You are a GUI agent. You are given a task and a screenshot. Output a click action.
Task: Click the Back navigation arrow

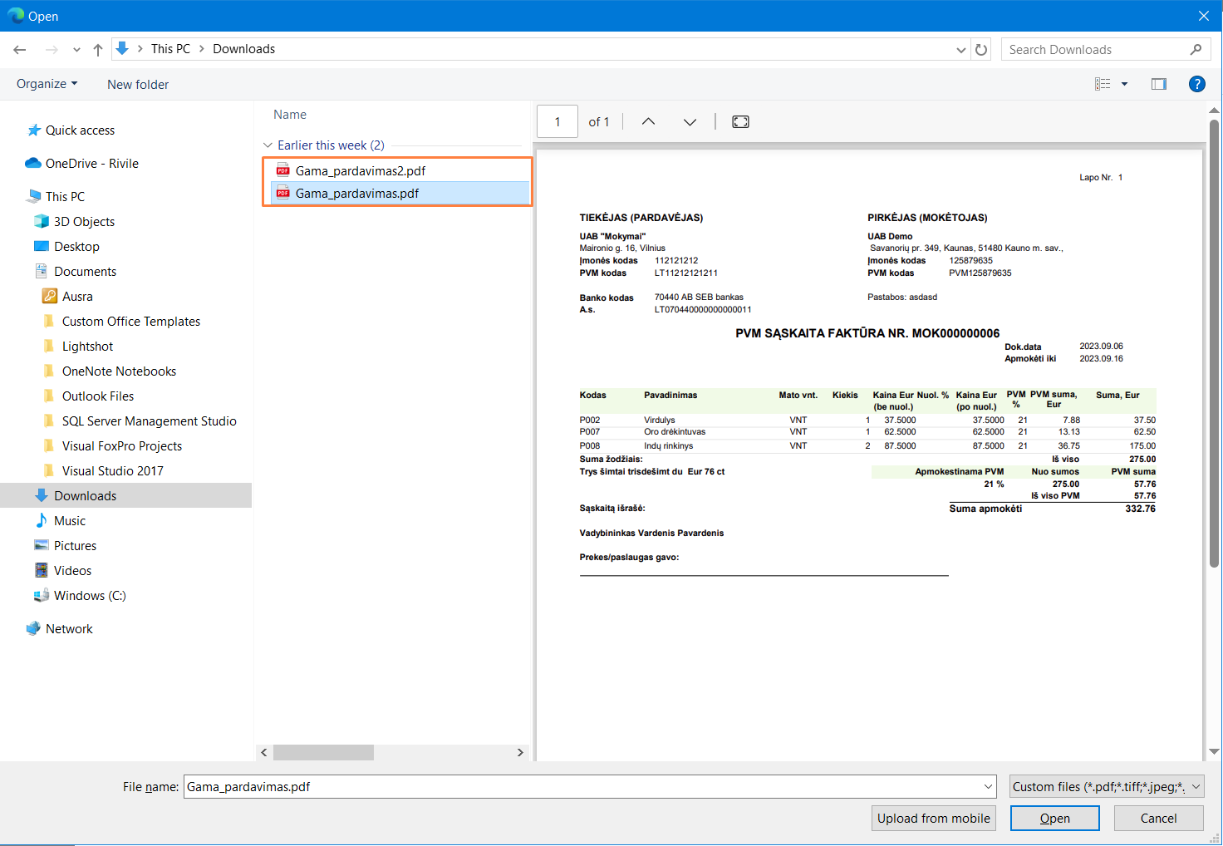click(x=20, y=50)
